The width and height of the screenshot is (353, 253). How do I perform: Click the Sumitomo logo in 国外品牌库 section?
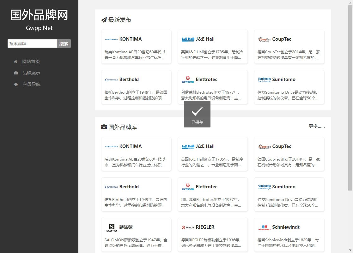coord(264,187)
